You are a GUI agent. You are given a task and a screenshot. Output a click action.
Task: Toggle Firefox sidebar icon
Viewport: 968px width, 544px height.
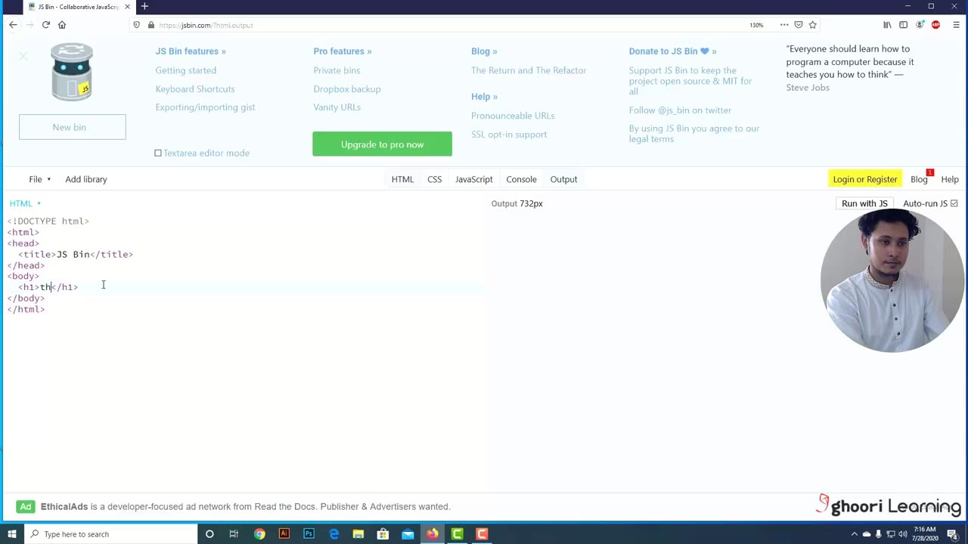(x=904, y=25)
